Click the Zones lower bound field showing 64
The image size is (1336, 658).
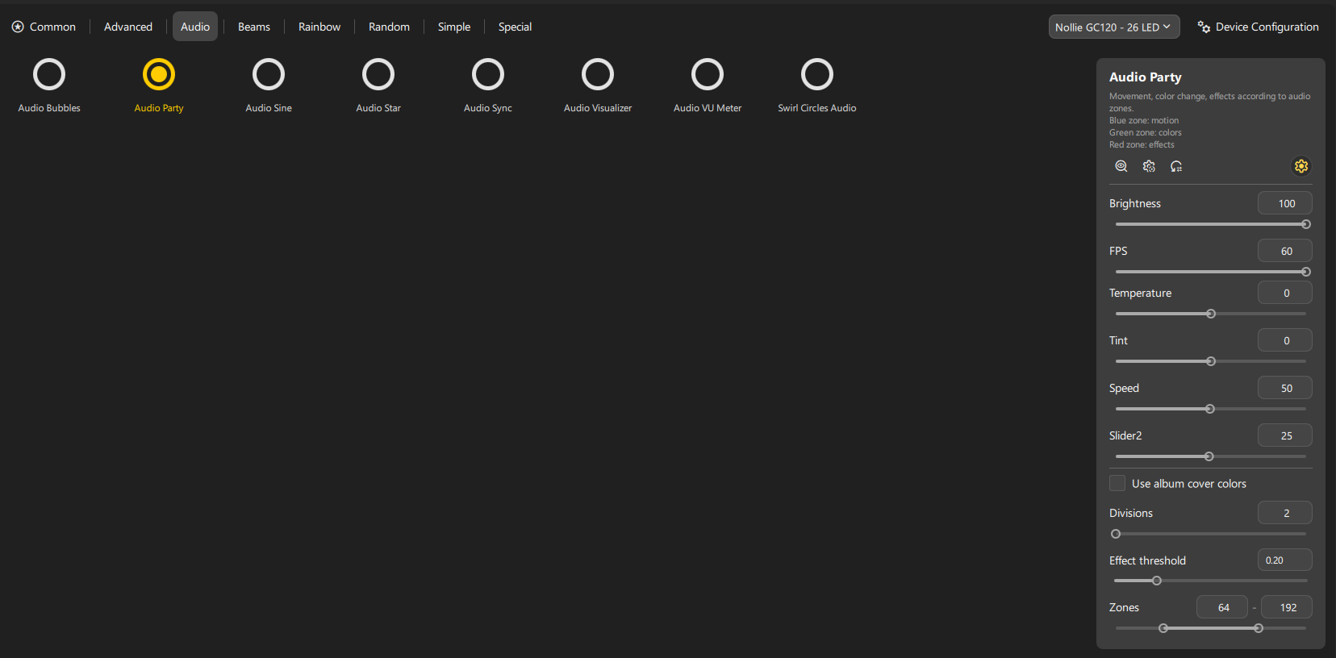pos(1222,607)
